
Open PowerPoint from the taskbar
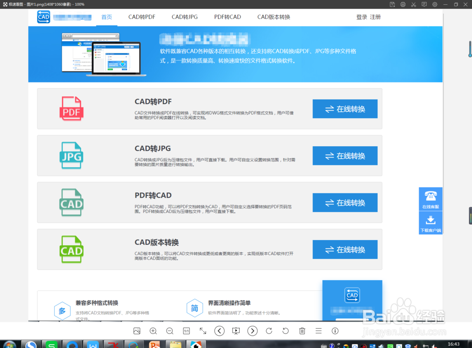pyautogui.click(x=153, y=344)
